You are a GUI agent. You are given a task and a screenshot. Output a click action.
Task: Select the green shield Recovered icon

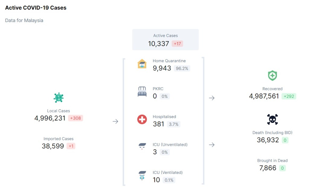coord(272,75)
